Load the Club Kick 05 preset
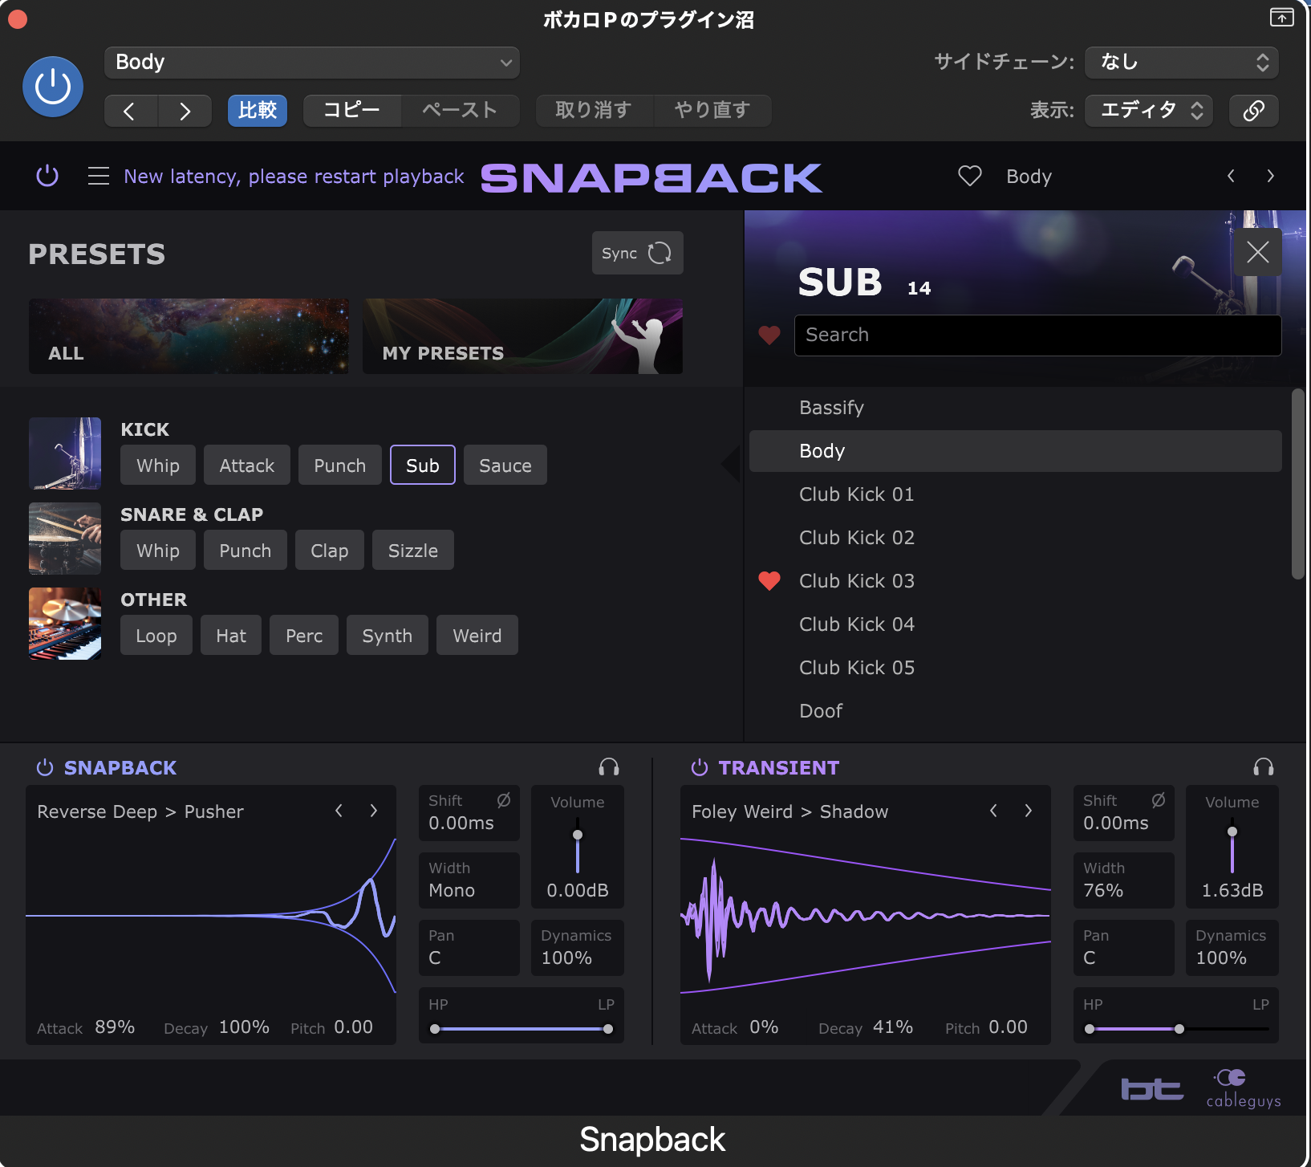This screenshot has height=1167, width=1311. point(1016,668)
